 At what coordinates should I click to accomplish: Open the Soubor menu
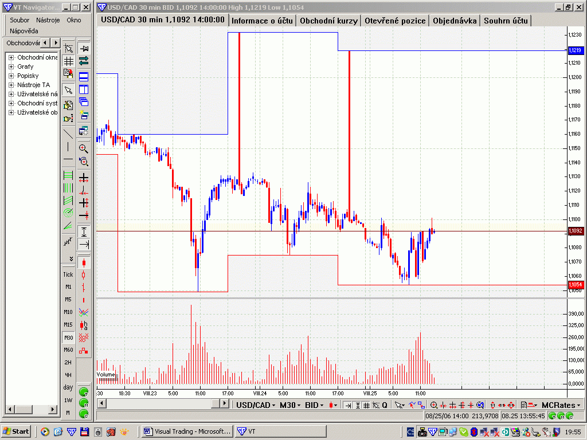tap(19, 20)
